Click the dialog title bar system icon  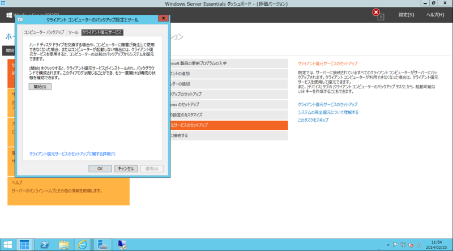coord(20,19)
